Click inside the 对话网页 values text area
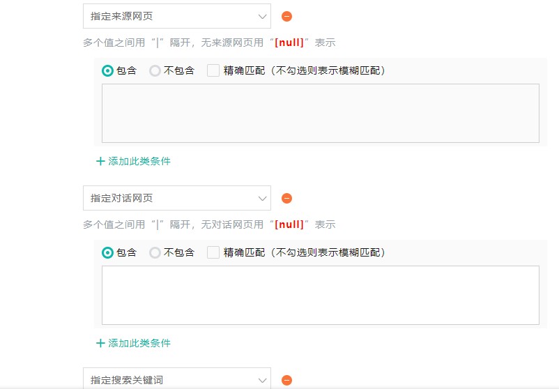Screen dimensions: 559x389 tap(320, 295)
